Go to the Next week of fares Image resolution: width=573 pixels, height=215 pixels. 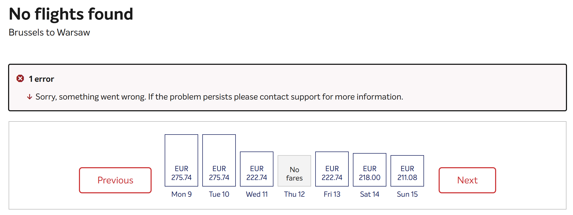(467, 180)
